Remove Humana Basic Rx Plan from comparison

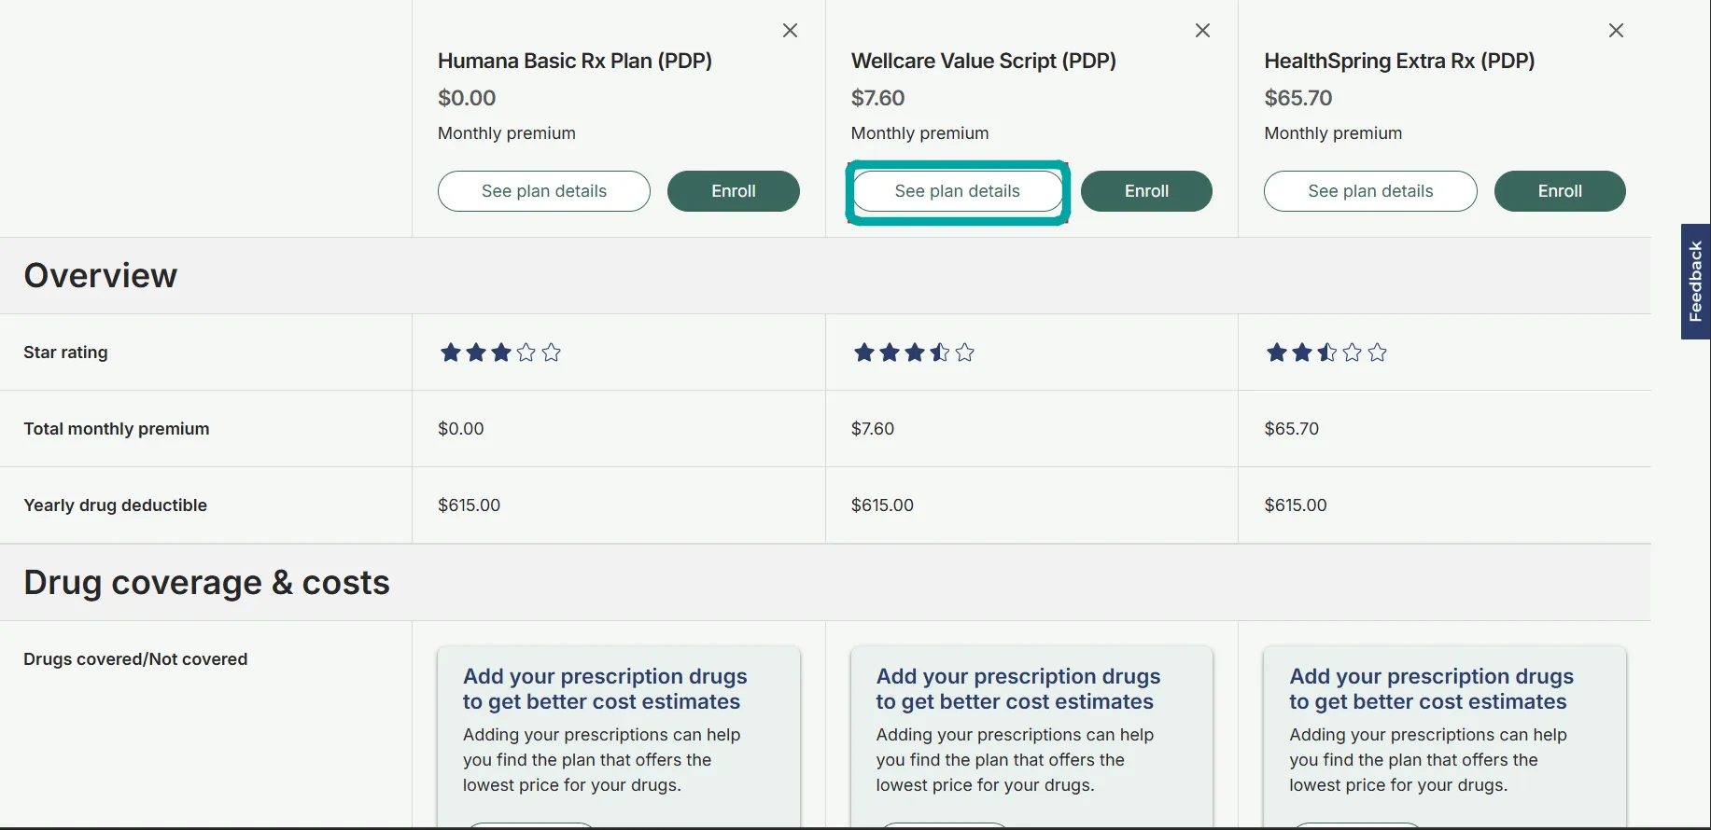pyautogui.click(x=790, y=31)
